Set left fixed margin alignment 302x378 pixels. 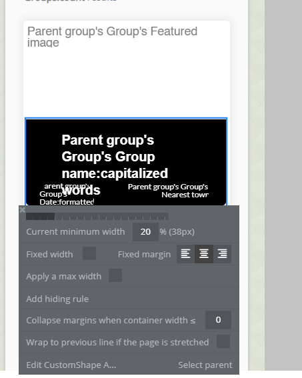pos(185,254)
